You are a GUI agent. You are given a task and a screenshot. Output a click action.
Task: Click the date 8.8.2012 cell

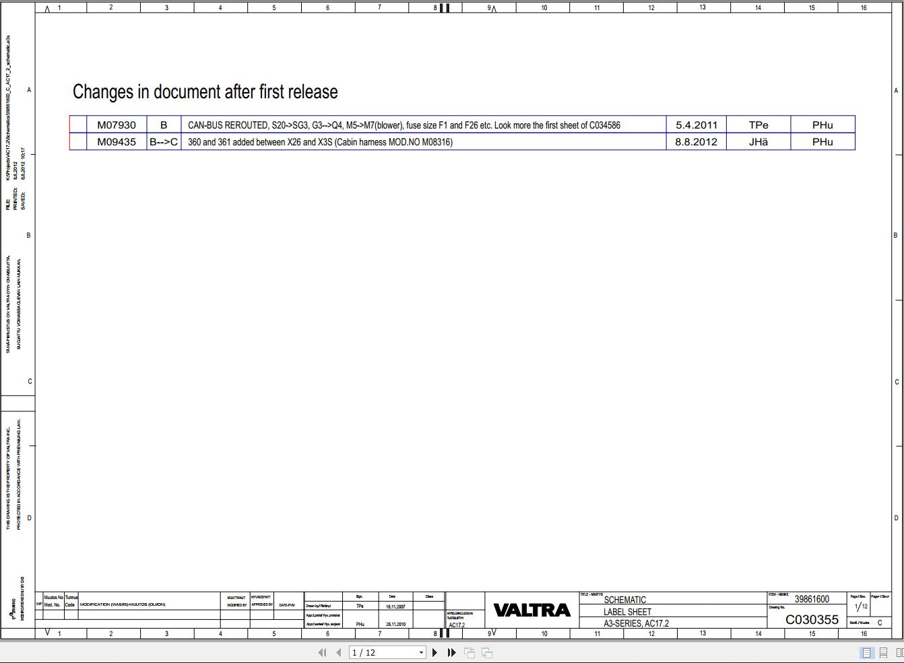tap(697, 141)
